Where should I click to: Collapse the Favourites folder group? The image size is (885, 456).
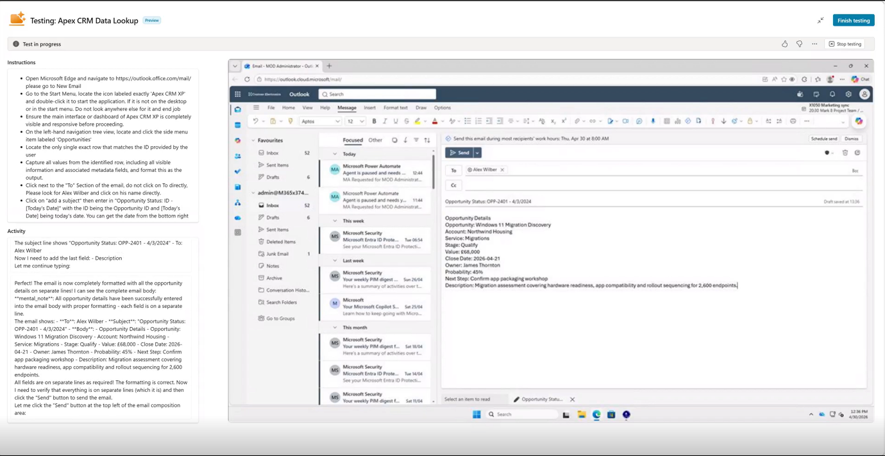tap(253, 140)
